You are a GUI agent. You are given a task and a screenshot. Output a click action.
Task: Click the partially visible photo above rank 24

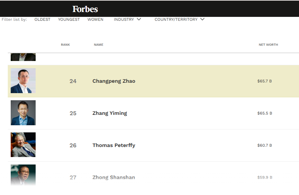pos(23,57)
